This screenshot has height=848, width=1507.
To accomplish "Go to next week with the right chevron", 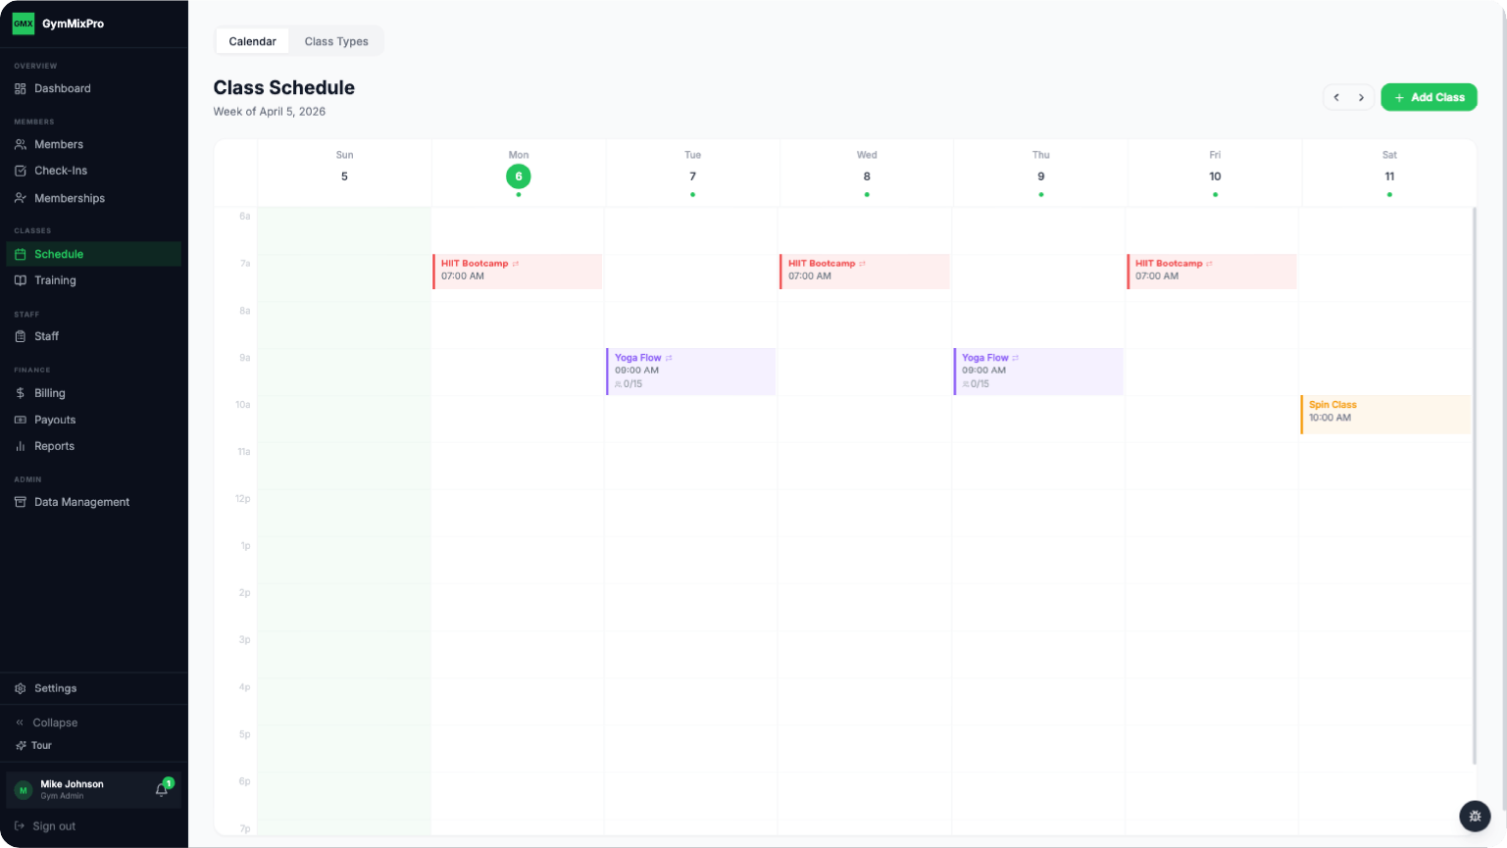I will point(1362,97).
